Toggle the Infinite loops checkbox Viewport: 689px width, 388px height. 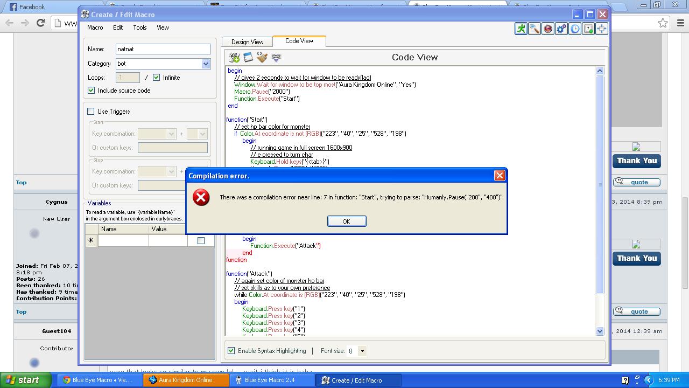tap(157, 78)
